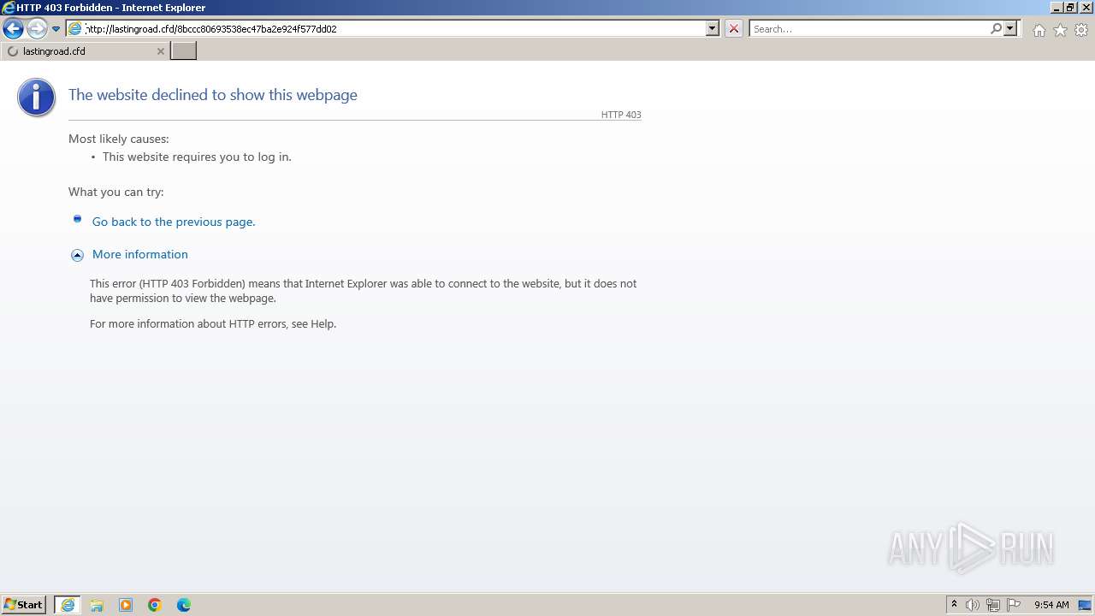
Task: Open Tools gear icon
Action: pos(1081,30)
